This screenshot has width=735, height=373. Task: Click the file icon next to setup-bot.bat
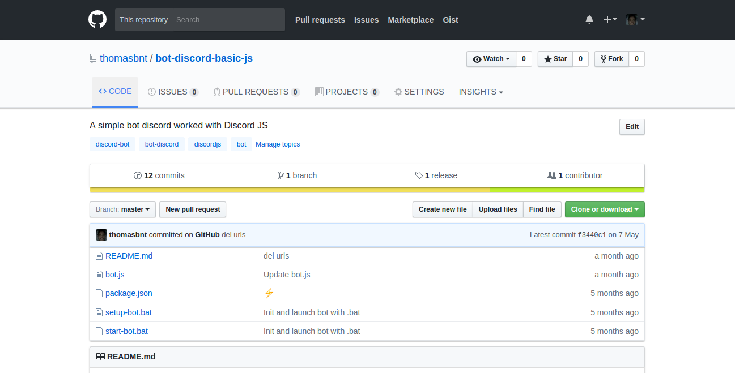[99, 312]
